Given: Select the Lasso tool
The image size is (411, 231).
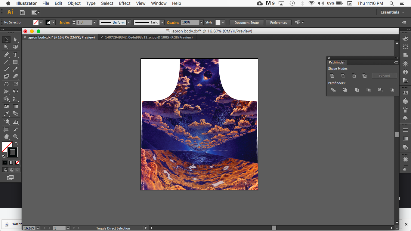Looking at the screenshot, I should click(x=15, y=47).
